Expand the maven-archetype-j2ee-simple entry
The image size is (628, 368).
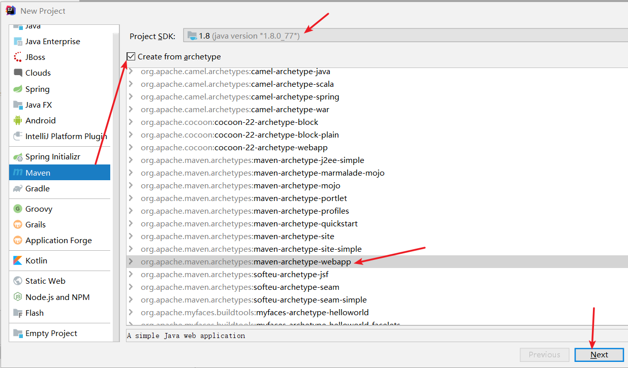131,160
